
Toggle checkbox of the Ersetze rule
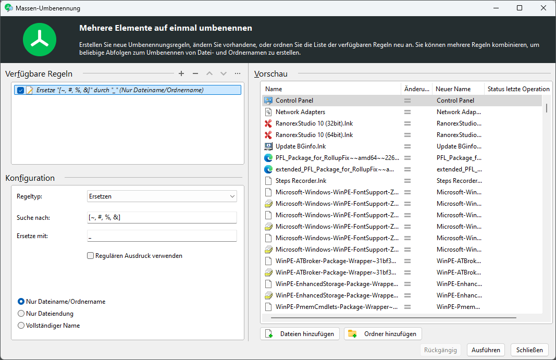[20, 90]
